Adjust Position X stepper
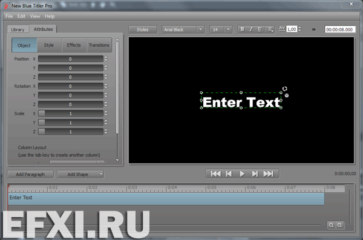The width and height of the screenshot is (363, 240). [x=106, y=58]
